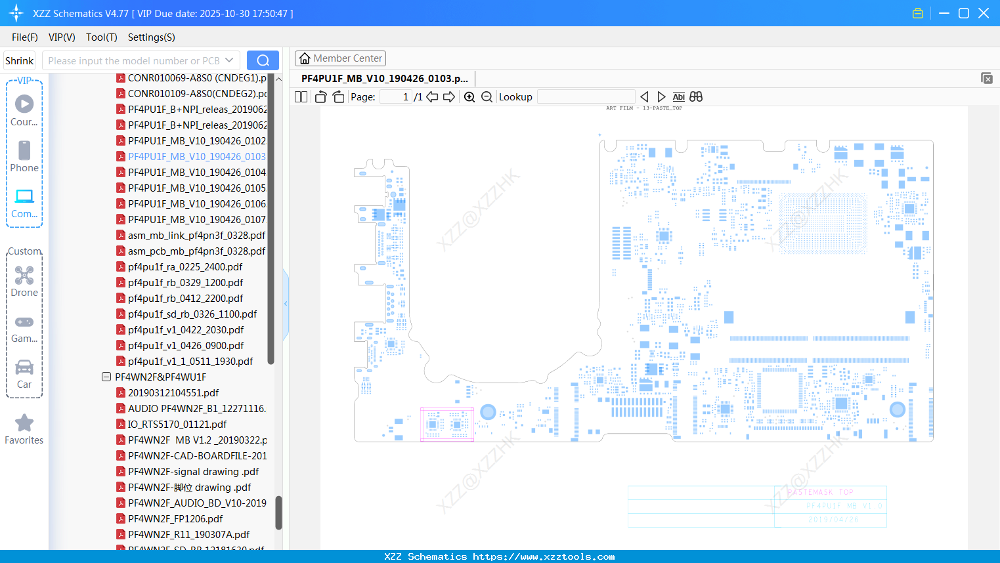Click the blue search button
The image size is (1000, 563).
263,60
